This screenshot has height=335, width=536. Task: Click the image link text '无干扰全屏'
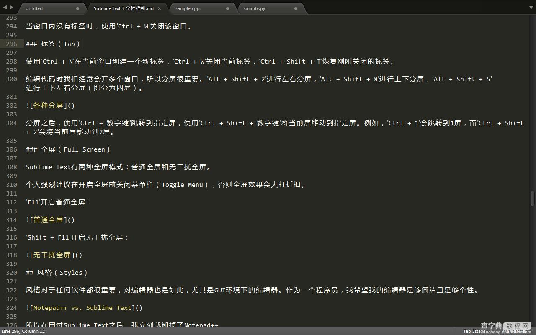pyautogui.click(x=52, y=255)
